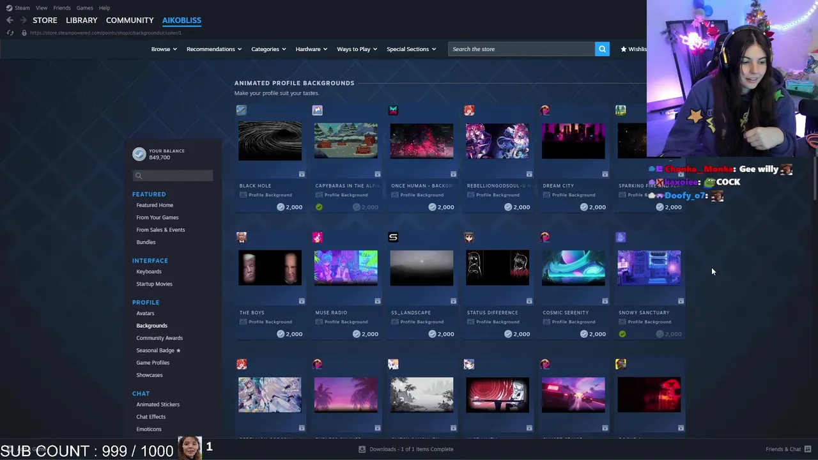818x460 pixels.
Task: Expand the Categories dropdown
Action: pos(268,49)
